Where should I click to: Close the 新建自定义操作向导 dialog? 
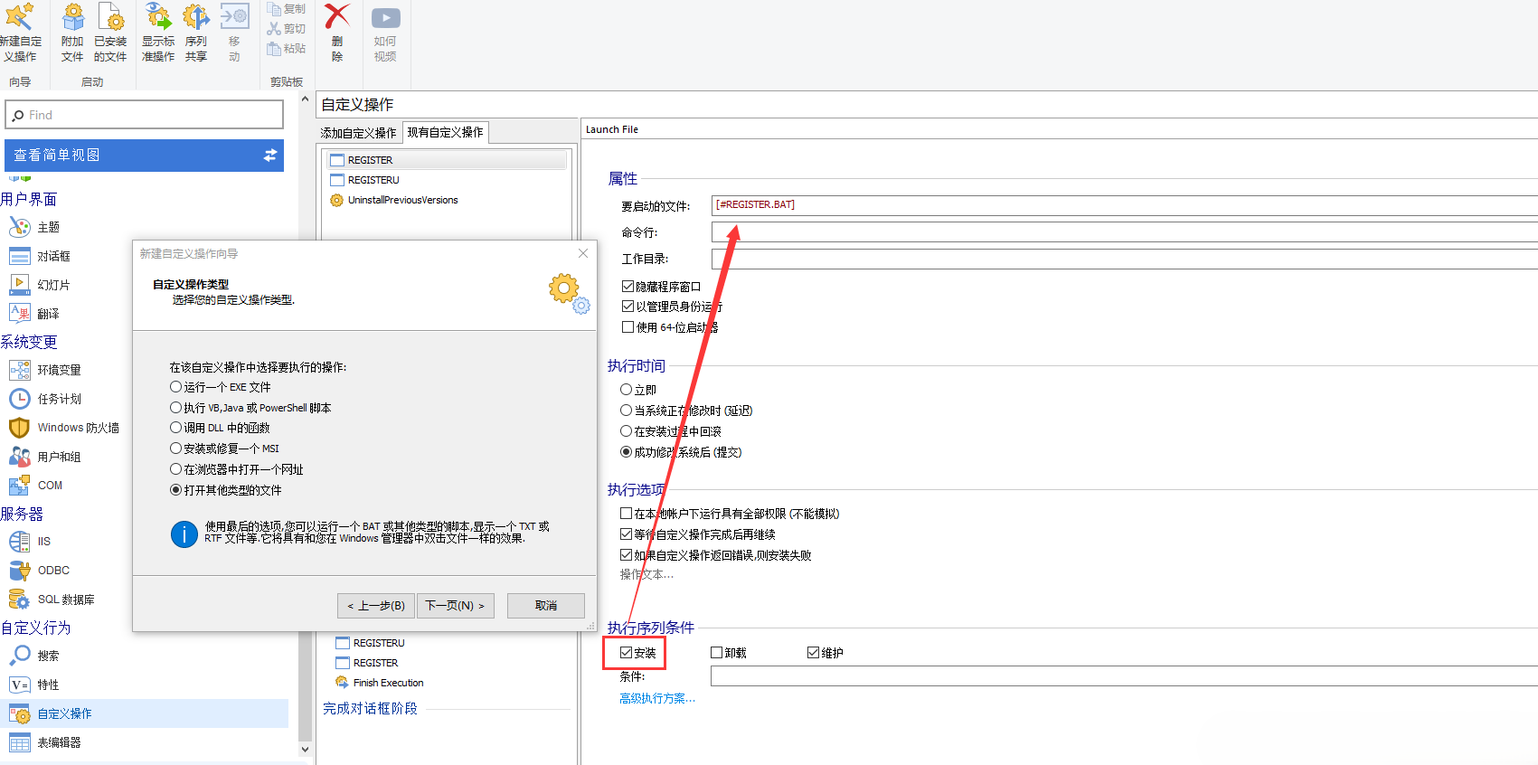[x=583, y=253]
